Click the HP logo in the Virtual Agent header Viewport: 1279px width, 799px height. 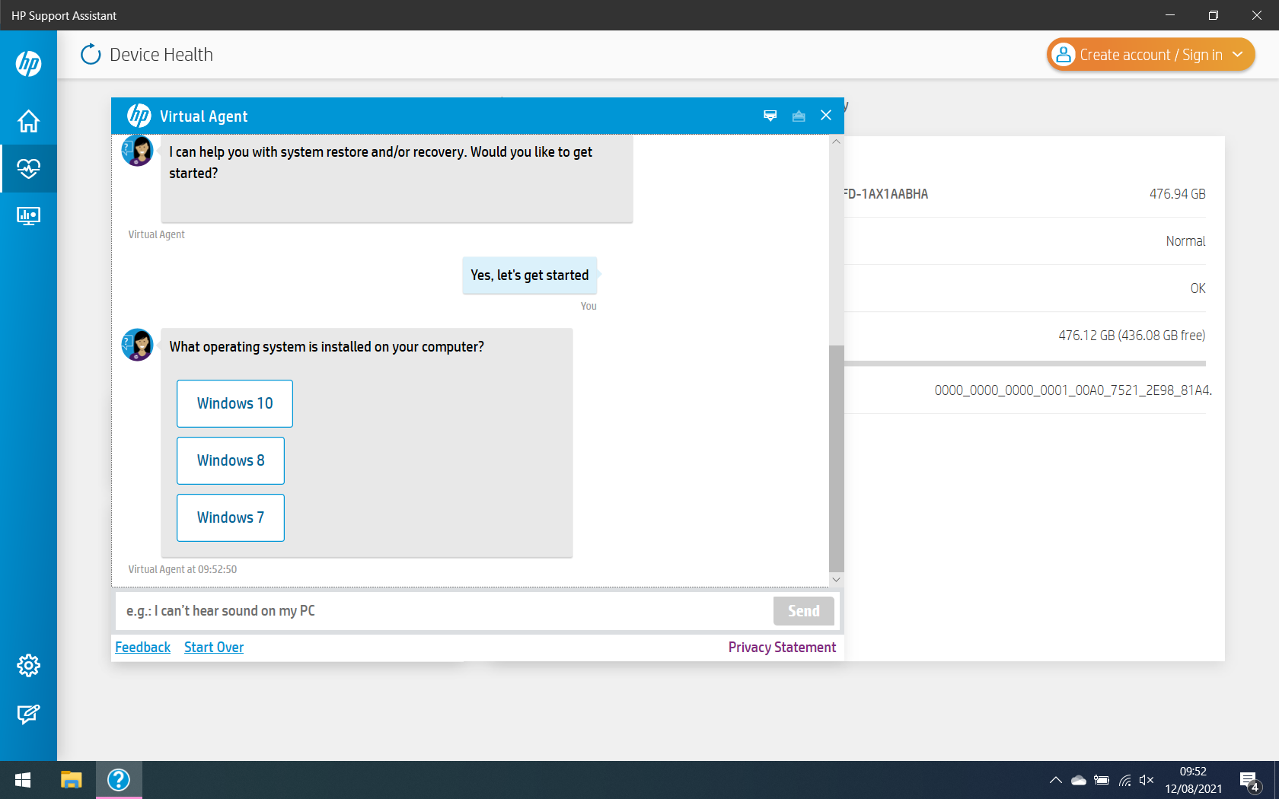[x=139, y=116]
